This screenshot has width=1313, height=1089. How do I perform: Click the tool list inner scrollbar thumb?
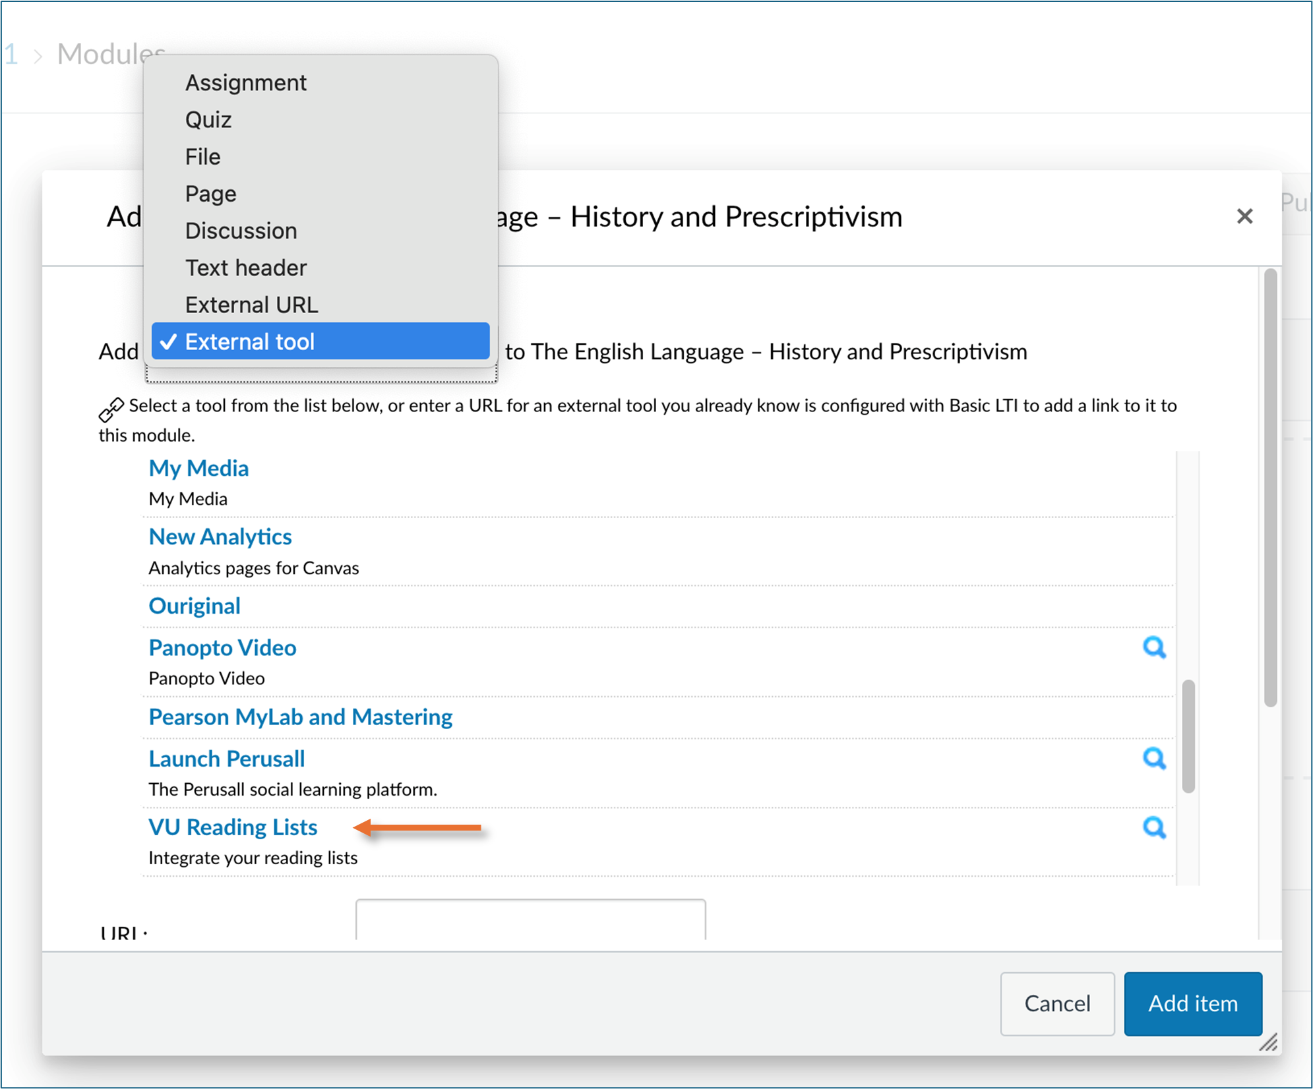pyautogui.click(x=1188, y=736)
